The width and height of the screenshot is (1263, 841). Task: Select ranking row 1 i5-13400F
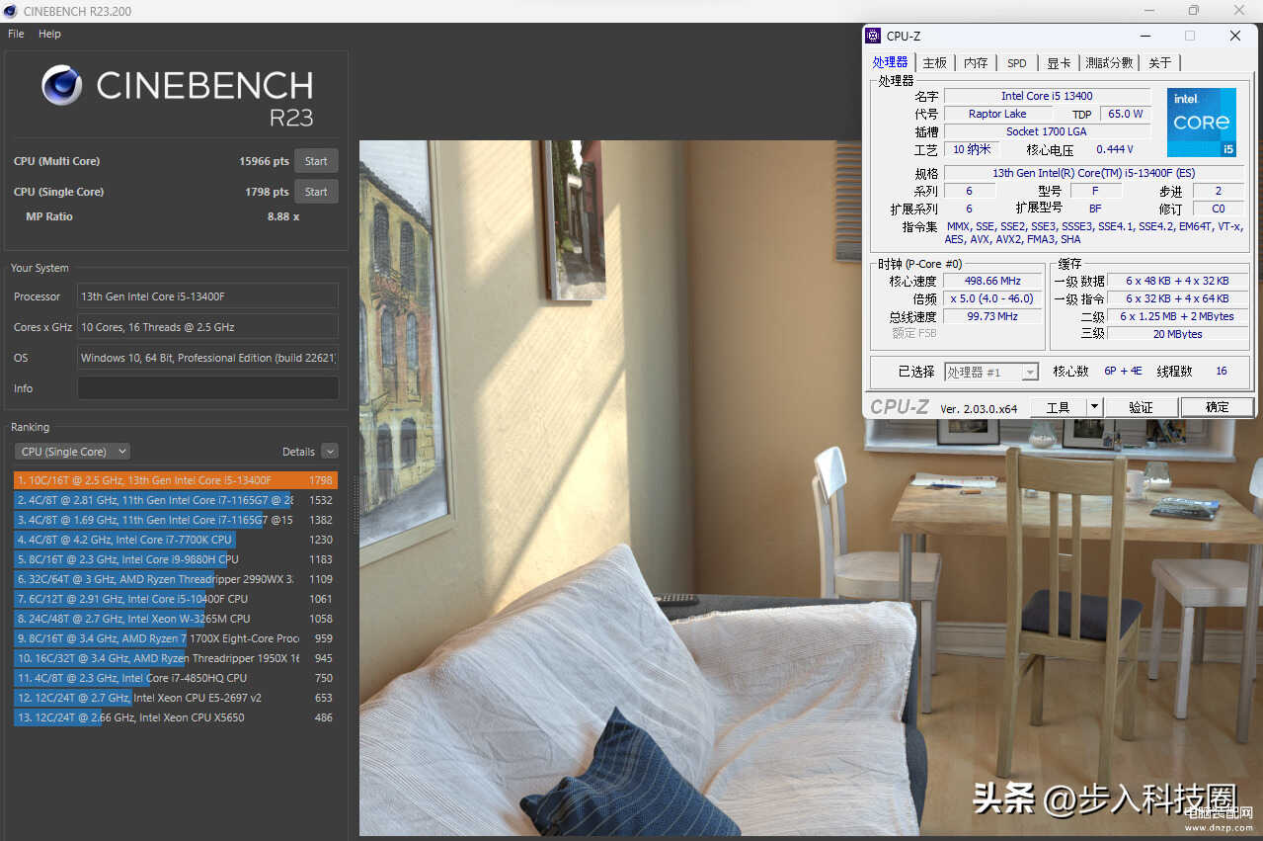point(176,480)
